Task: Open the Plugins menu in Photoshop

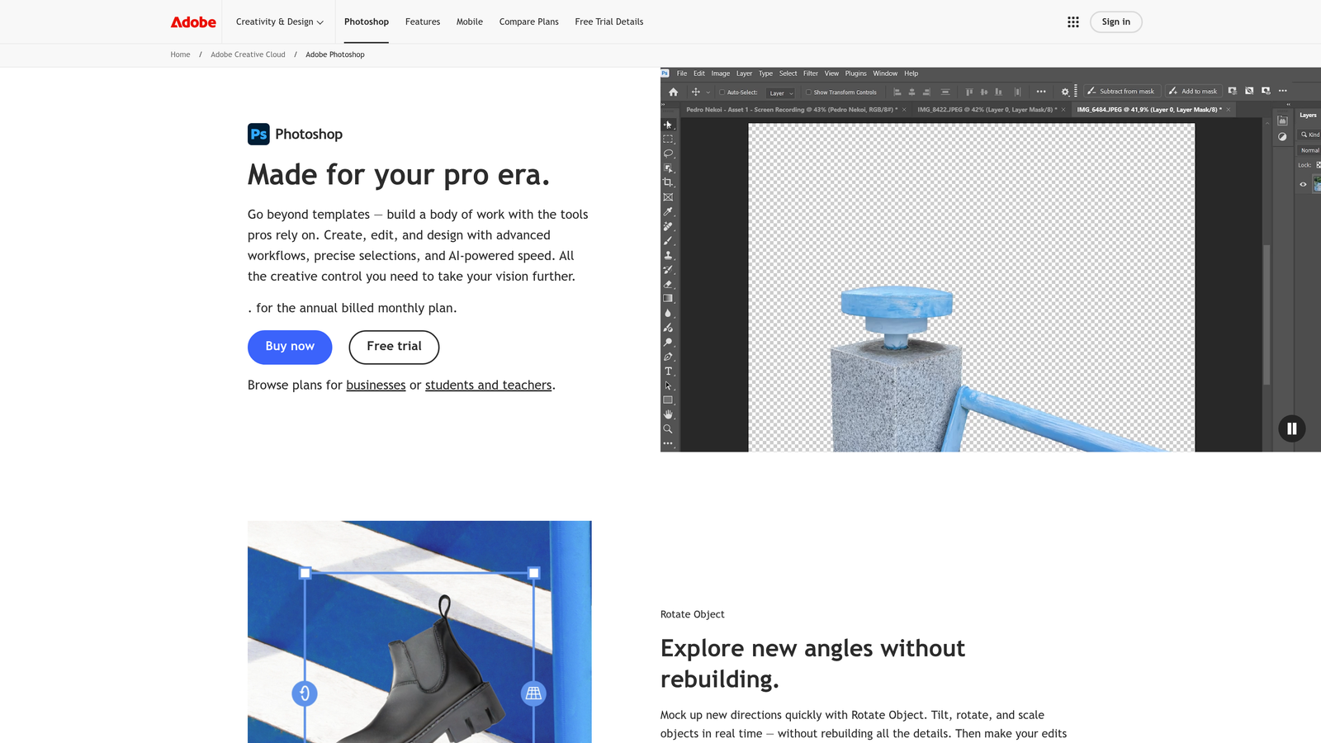Action: (x=855, y=73)
